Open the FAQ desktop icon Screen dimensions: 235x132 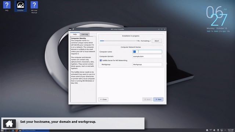7,6
